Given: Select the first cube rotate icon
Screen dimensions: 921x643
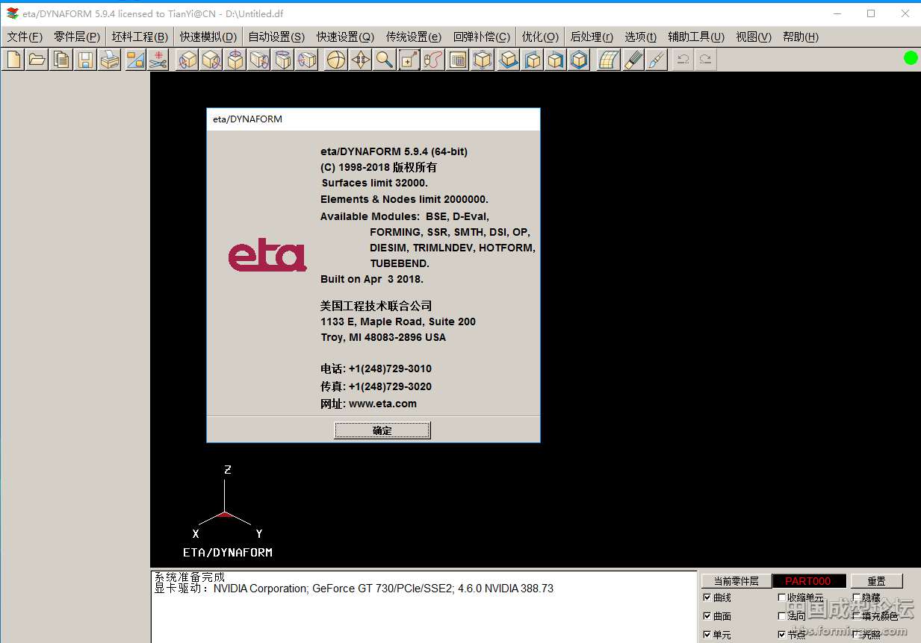Looking at the screenshot, I should coord(188,60).
